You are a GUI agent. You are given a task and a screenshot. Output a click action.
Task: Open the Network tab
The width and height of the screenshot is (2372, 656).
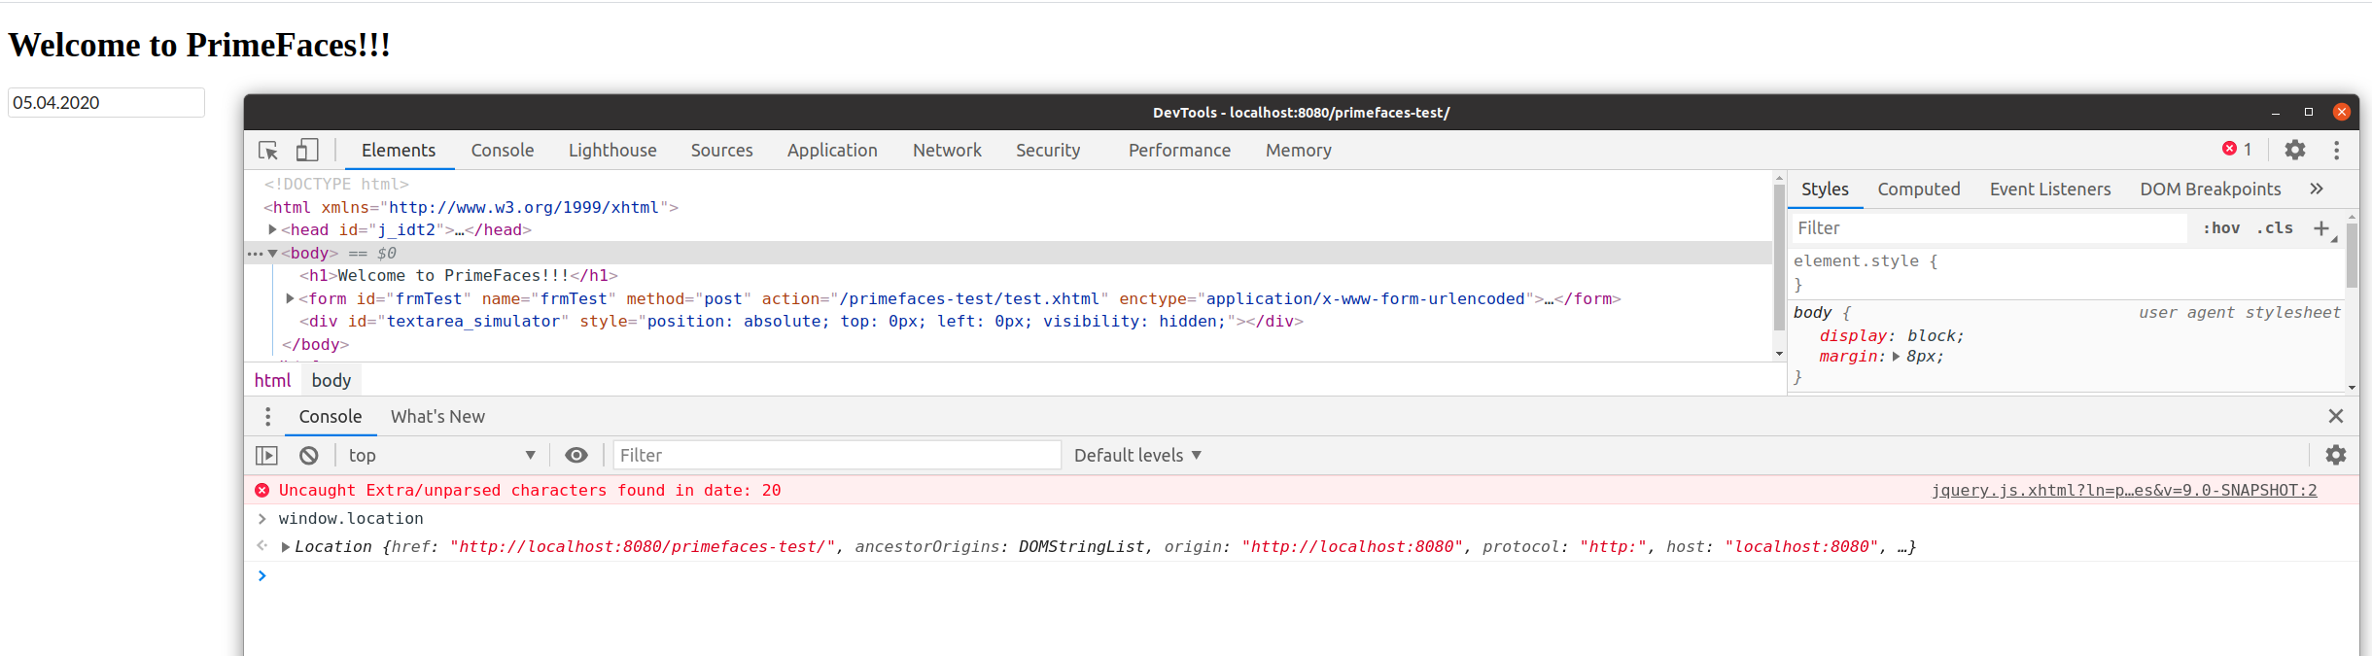coord(947,151)
